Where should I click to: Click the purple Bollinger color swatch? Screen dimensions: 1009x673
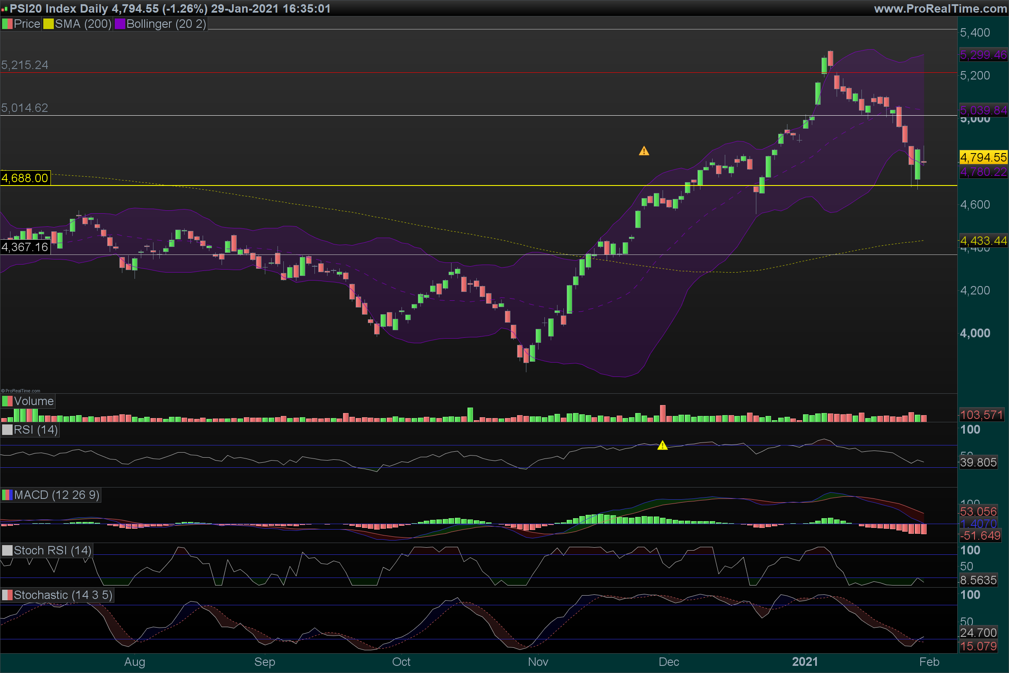120,24
